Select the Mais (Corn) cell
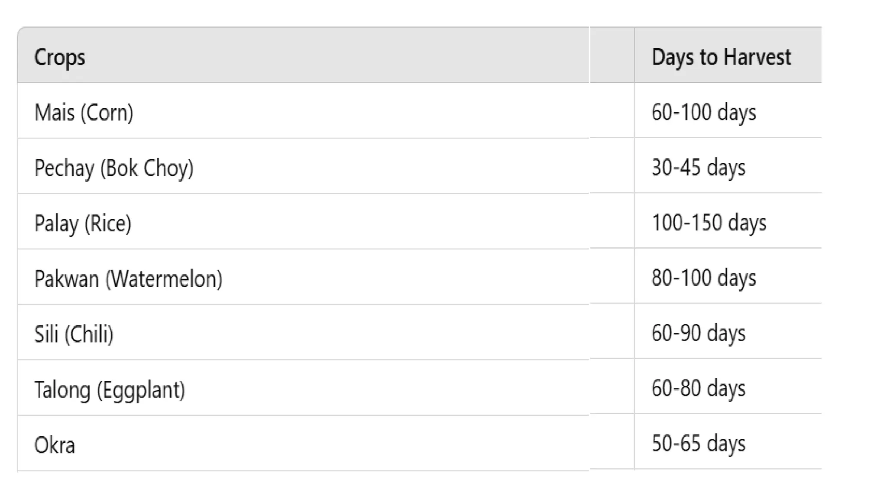 click(84, 112)
